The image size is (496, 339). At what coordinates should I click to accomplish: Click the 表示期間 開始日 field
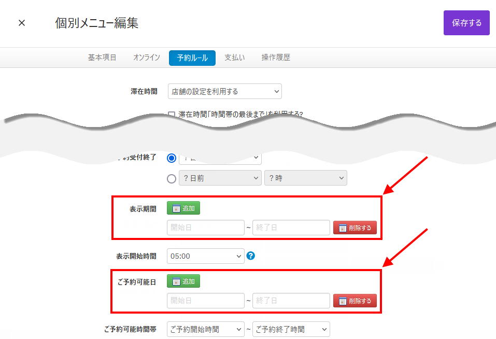point(205,228)
